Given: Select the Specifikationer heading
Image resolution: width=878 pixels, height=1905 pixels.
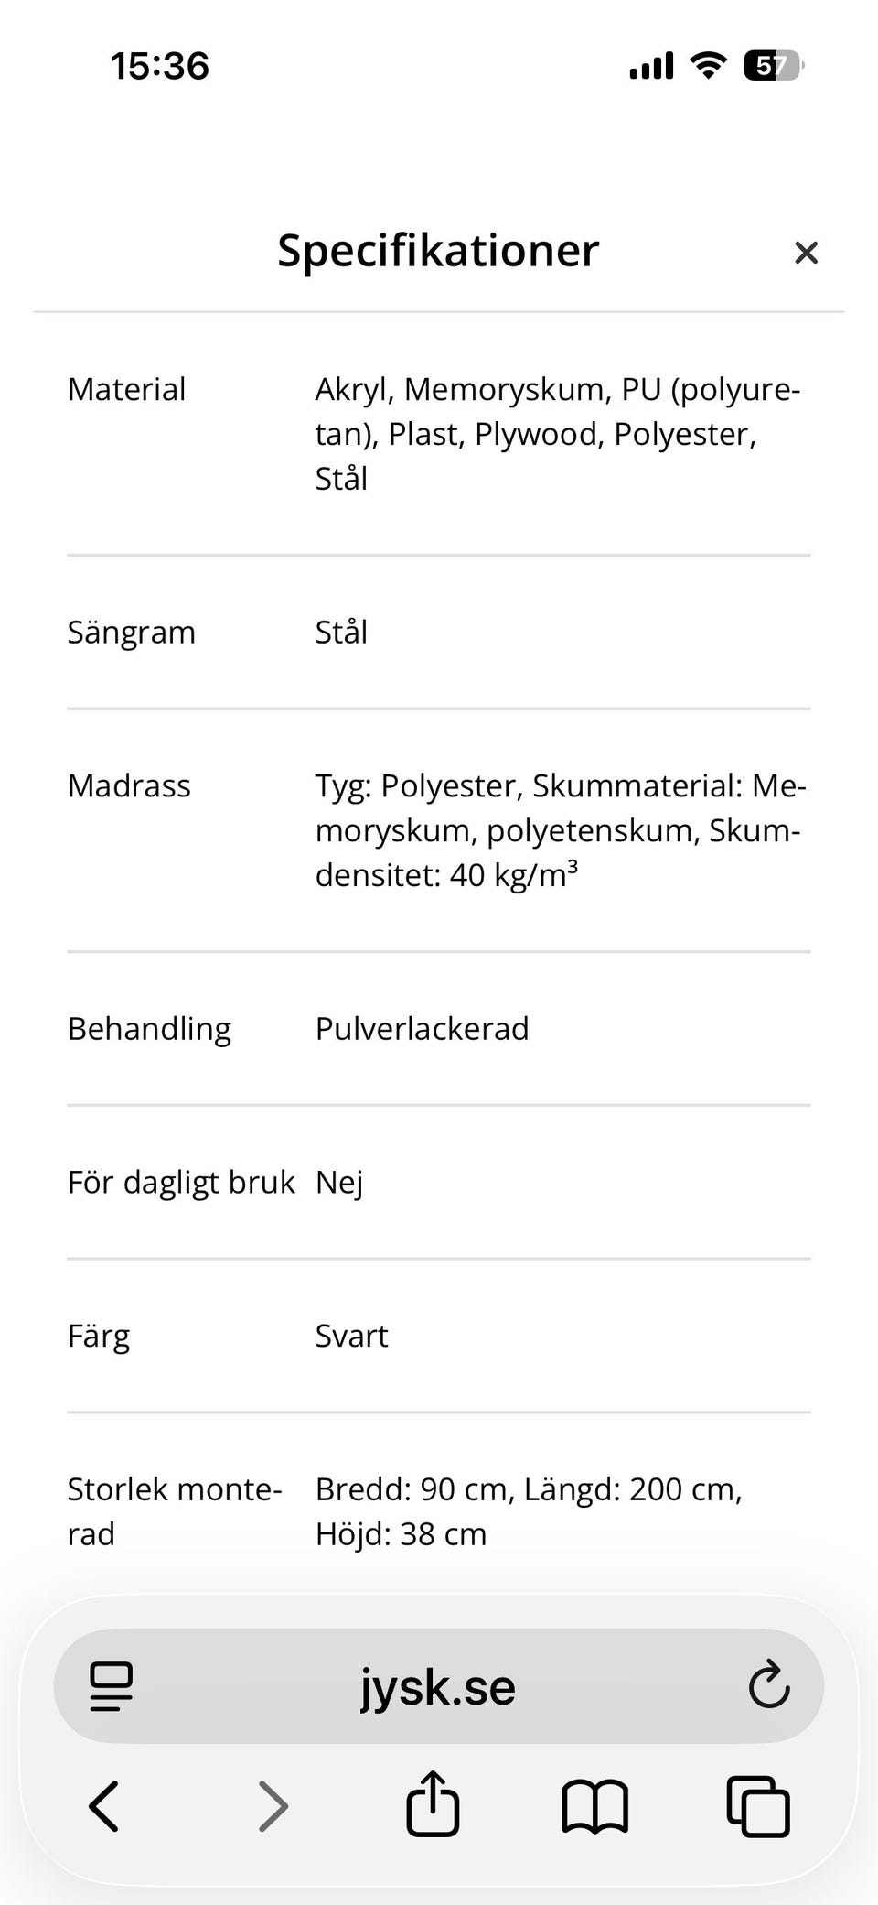Looking at the screenshot, I should (438, 250).
